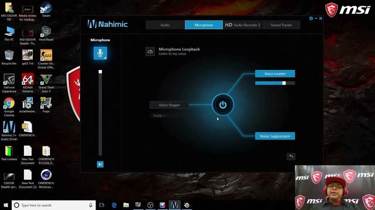Screen dimensions: 375x210
Task: Select the GeForce Experience shortcut
Action: point(9,83)
